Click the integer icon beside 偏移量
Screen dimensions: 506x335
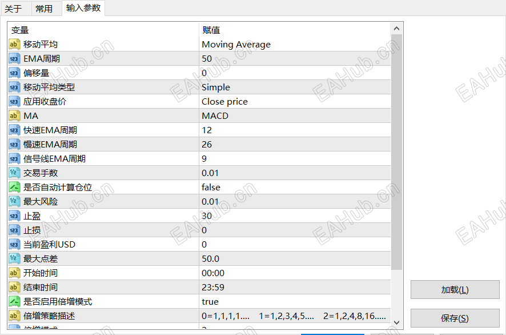point(14,73)
